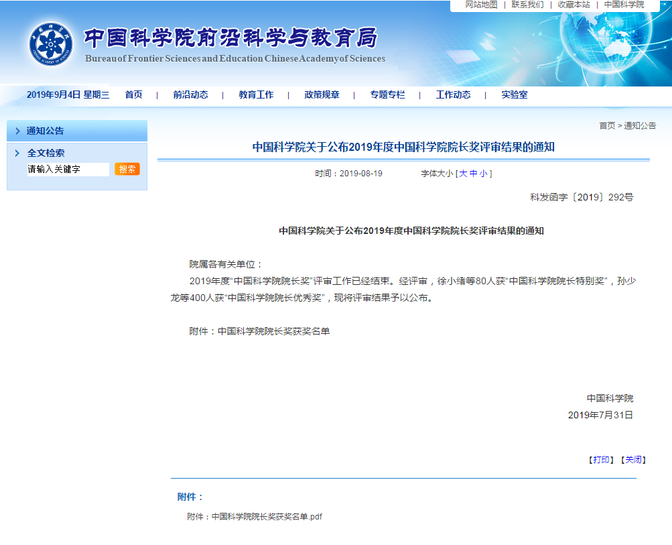Click the 打印 print link

coord(601,460)
